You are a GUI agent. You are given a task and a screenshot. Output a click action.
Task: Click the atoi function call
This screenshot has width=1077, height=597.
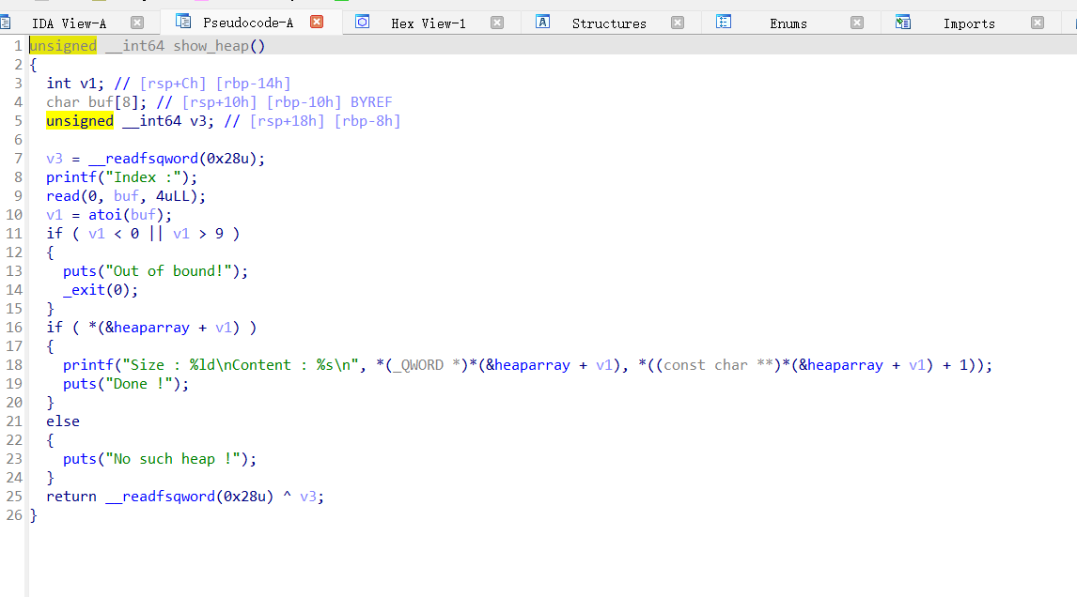(x=105, y=215)
